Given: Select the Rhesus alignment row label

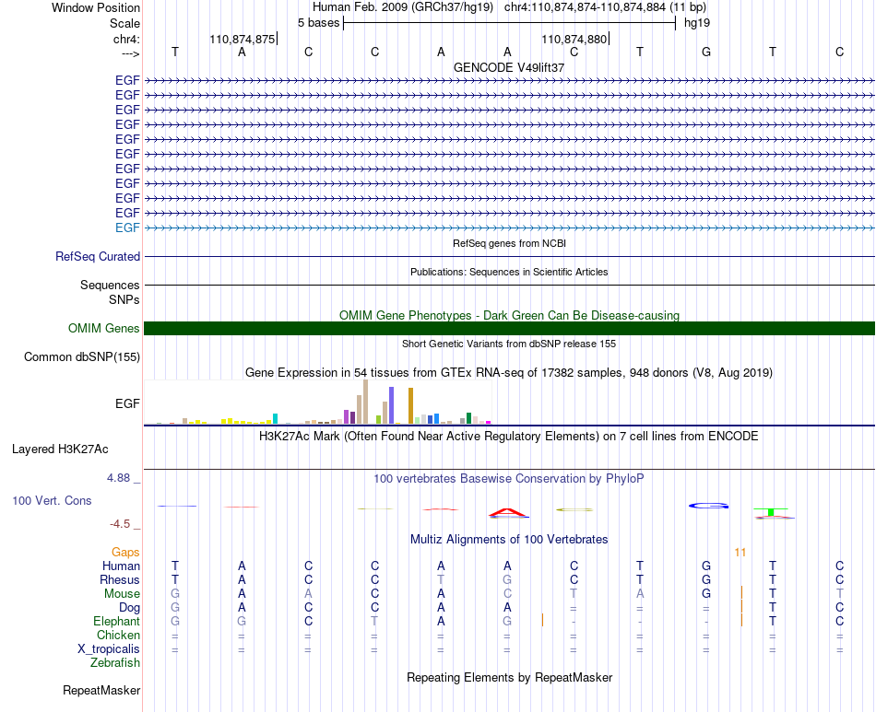Looking at the screenshot, I should tap(120, 580).
